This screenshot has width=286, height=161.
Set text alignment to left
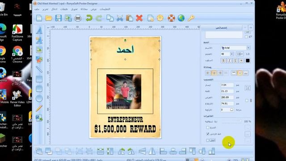tap(208, 73)
